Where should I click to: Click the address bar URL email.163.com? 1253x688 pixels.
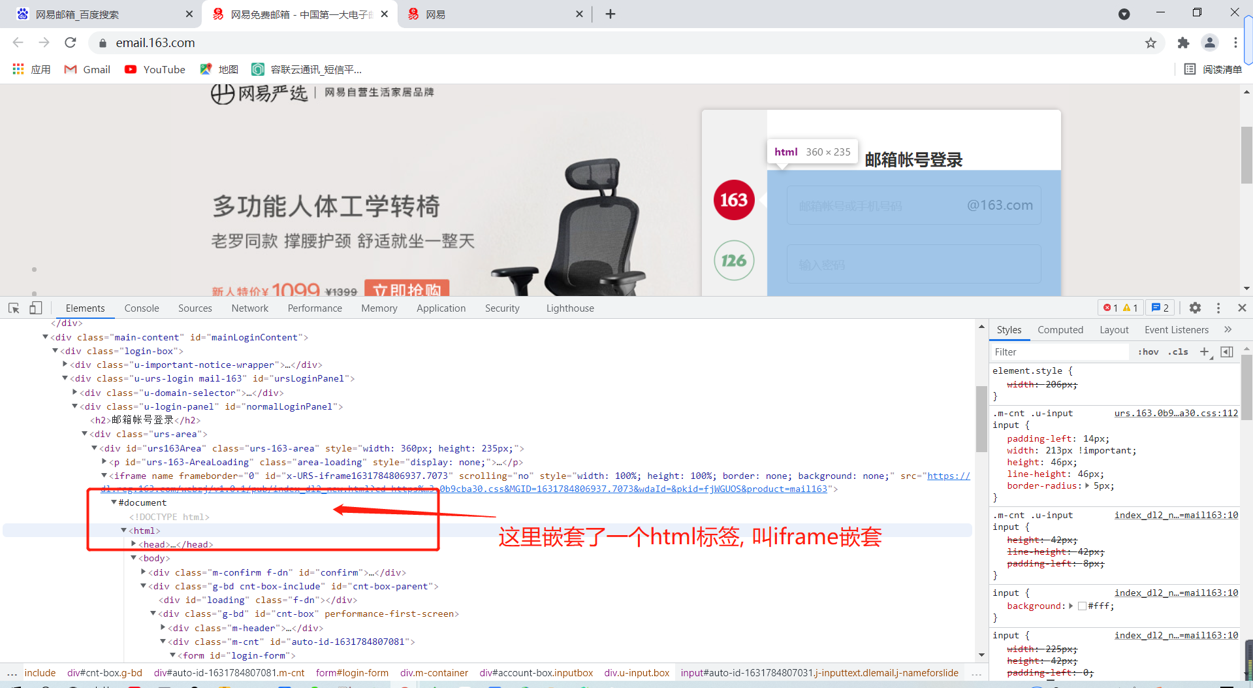point(155,43)
